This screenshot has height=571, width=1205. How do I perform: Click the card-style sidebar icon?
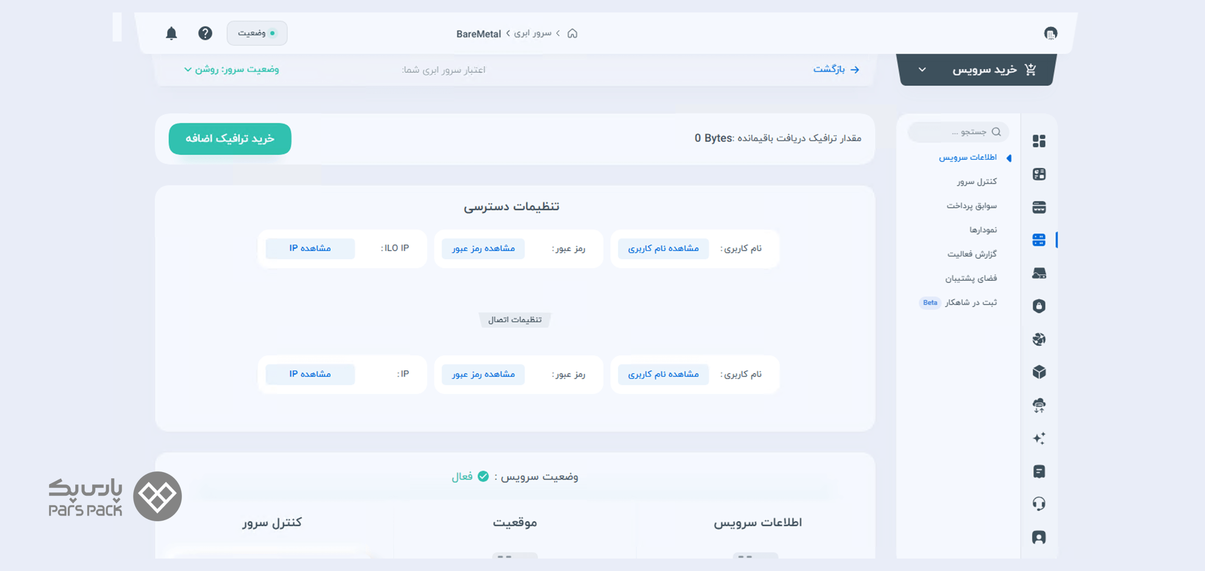point(1039,207)
